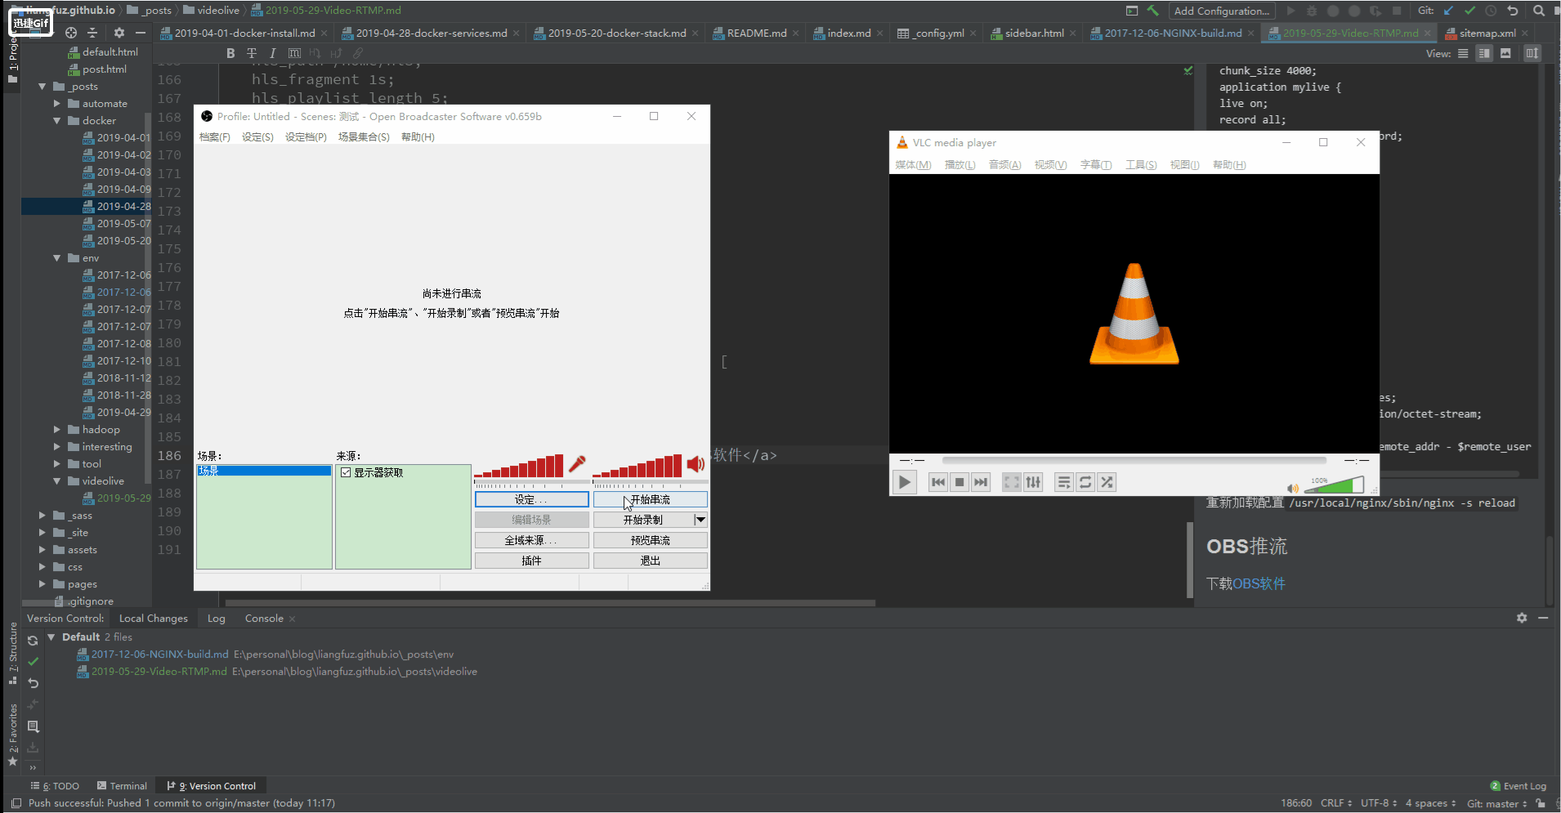Show editor and preview split view

click(1484, 53)
